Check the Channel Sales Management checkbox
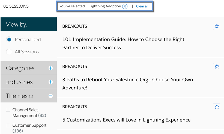The image size is (224, 134). [8, 110]
